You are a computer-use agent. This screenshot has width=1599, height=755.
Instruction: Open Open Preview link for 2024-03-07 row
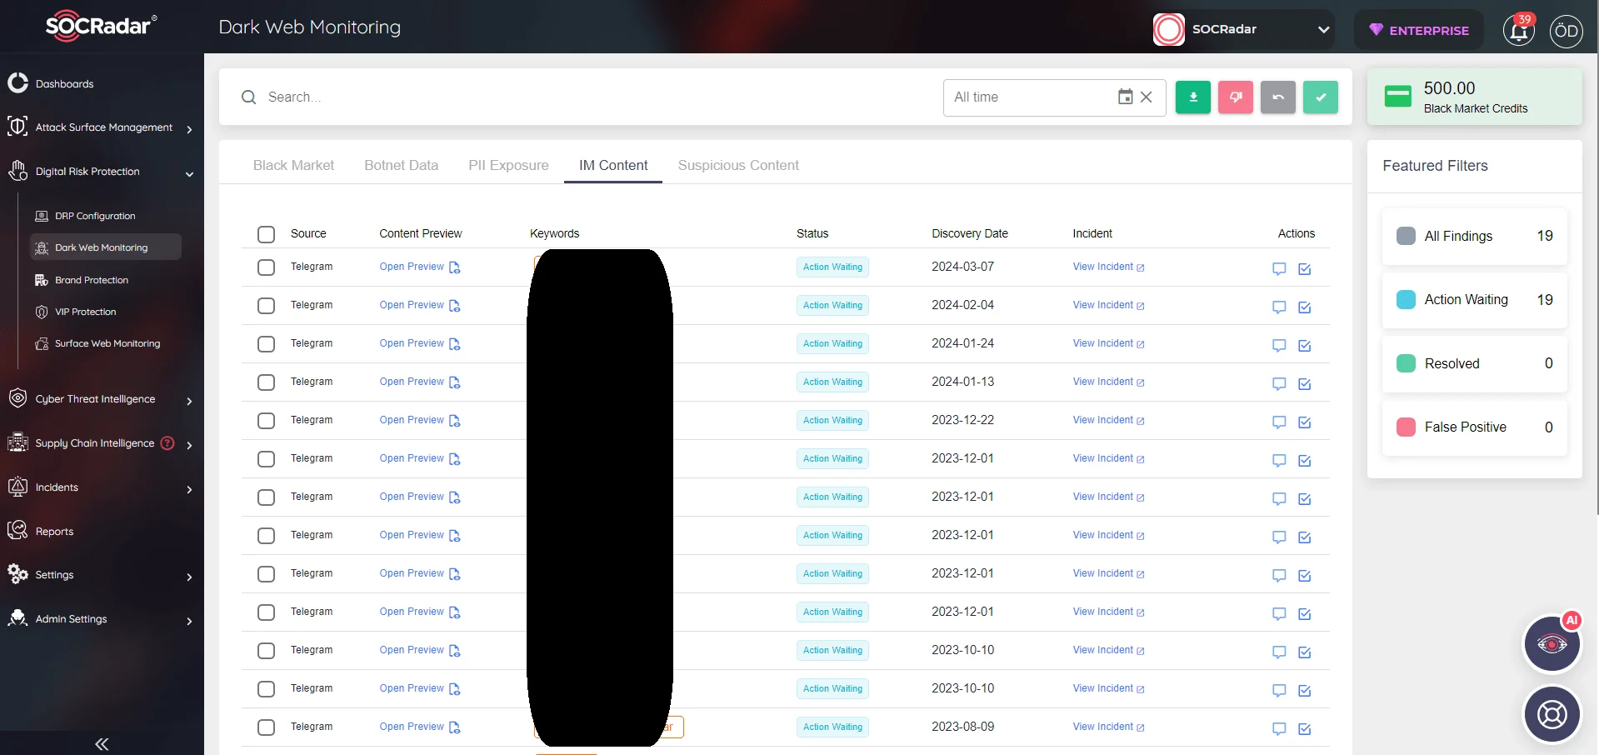[x=412, y=267]
